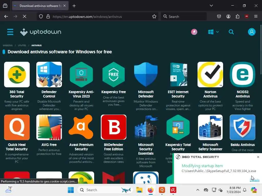Open NOD32 Antivirus icon
Viewport: 262px width, 196px height.
pyautogui.click(x=243, y=75)
